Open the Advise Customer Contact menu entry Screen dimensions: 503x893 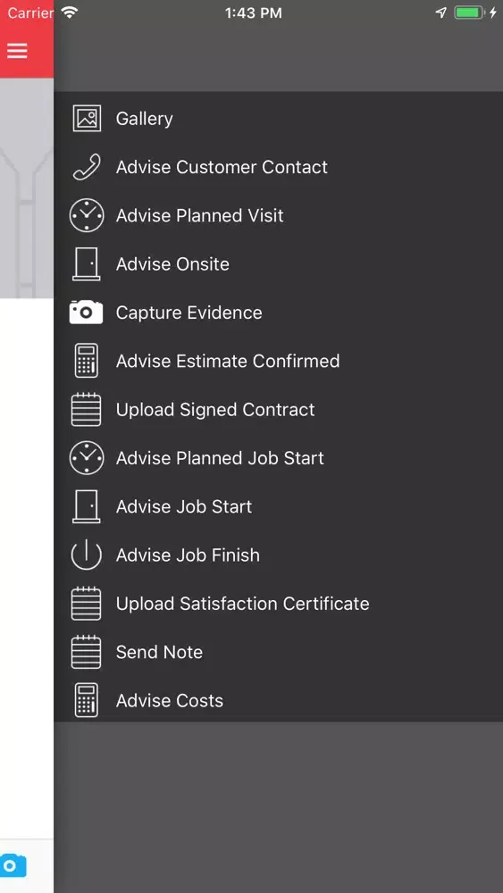pyautogui.click(x=278, y=167)
